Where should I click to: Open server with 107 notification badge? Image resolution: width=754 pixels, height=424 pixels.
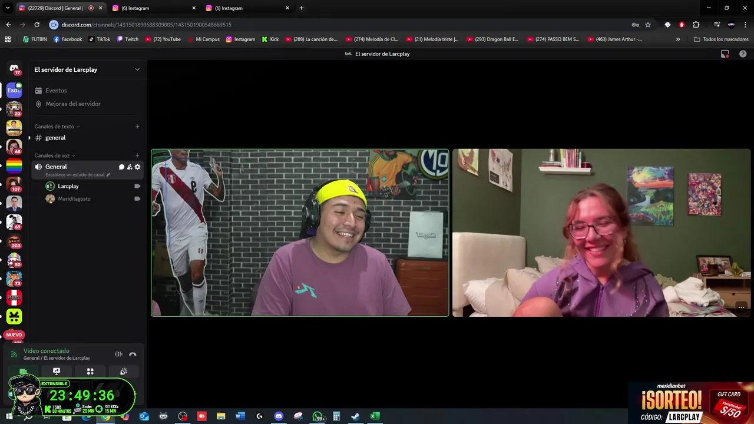pyautogui.click(x=14, y=184)
